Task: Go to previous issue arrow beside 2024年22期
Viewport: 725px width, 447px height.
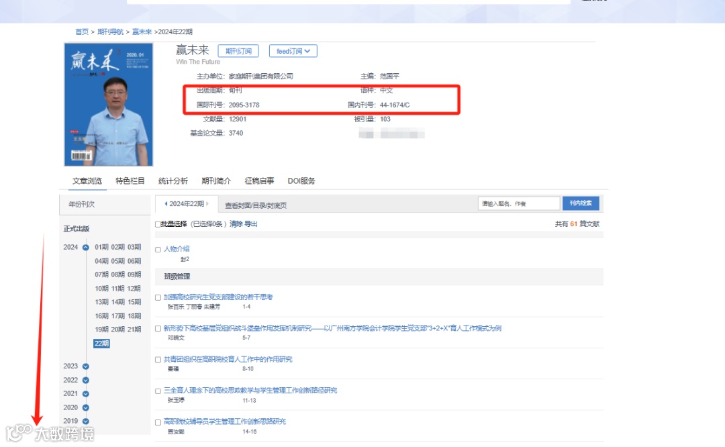Action: (x=166, y=204)
